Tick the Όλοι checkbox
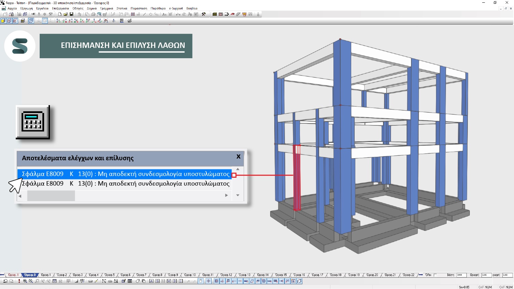The height and width of the screenshot is (289, 514). point(435,275)
